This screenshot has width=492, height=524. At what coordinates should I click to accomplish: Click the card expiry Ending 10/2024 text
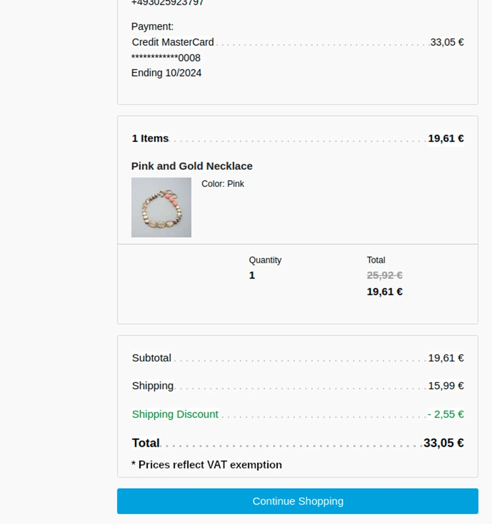pyautogui.click(x=166, y=73)
